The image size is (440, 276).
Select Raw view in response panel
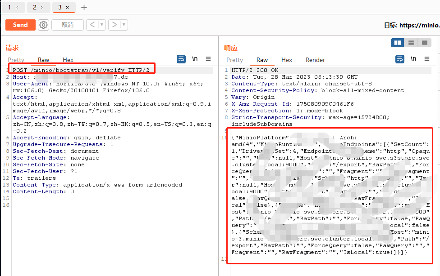click(x=262, y=60)
